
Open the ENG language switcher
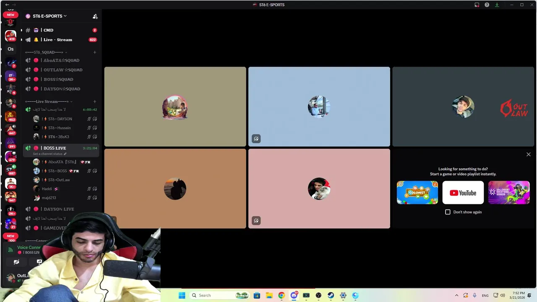tap(485, 295)
